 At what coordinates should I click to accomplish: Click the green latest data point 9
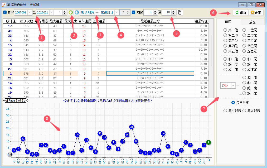coord(208,142)
